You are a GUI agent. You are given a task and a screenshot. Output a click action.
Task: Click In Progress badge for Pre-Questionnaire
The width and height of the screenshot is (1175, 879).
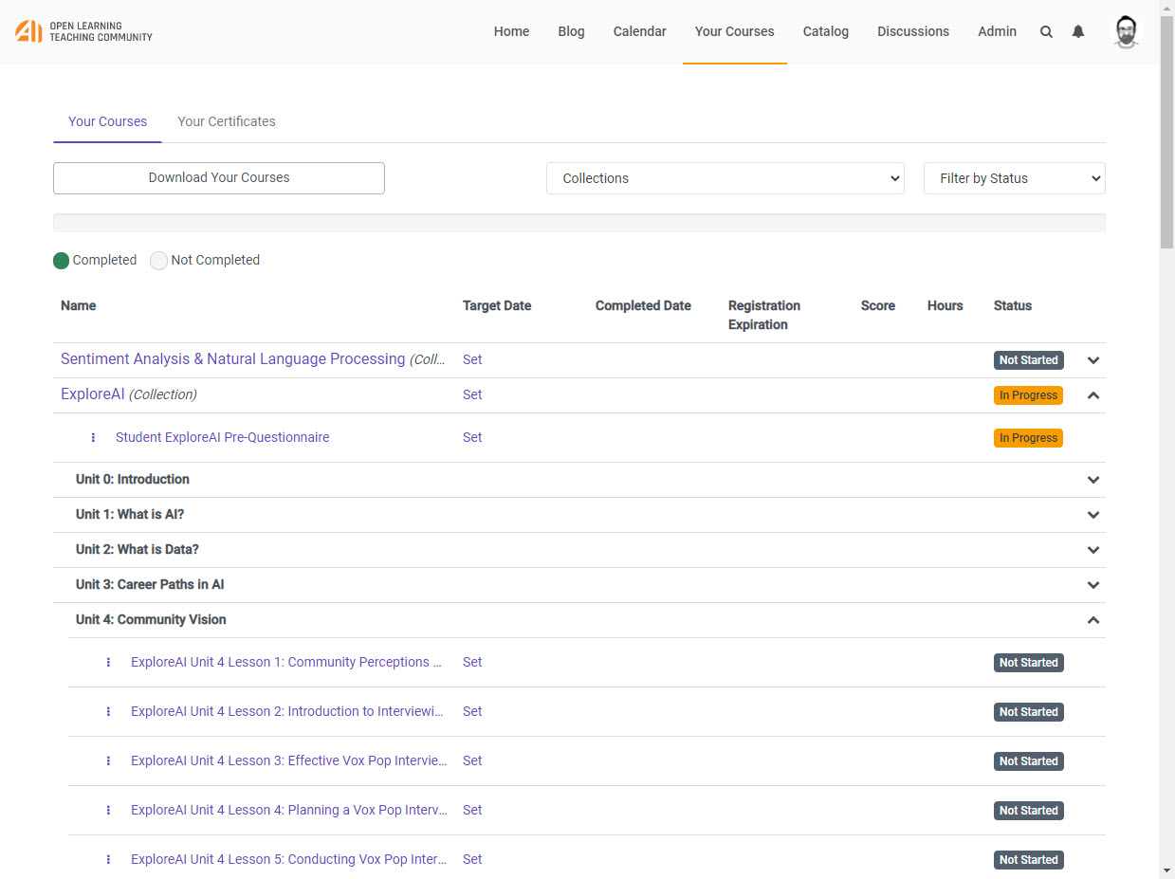(1028, 438)
